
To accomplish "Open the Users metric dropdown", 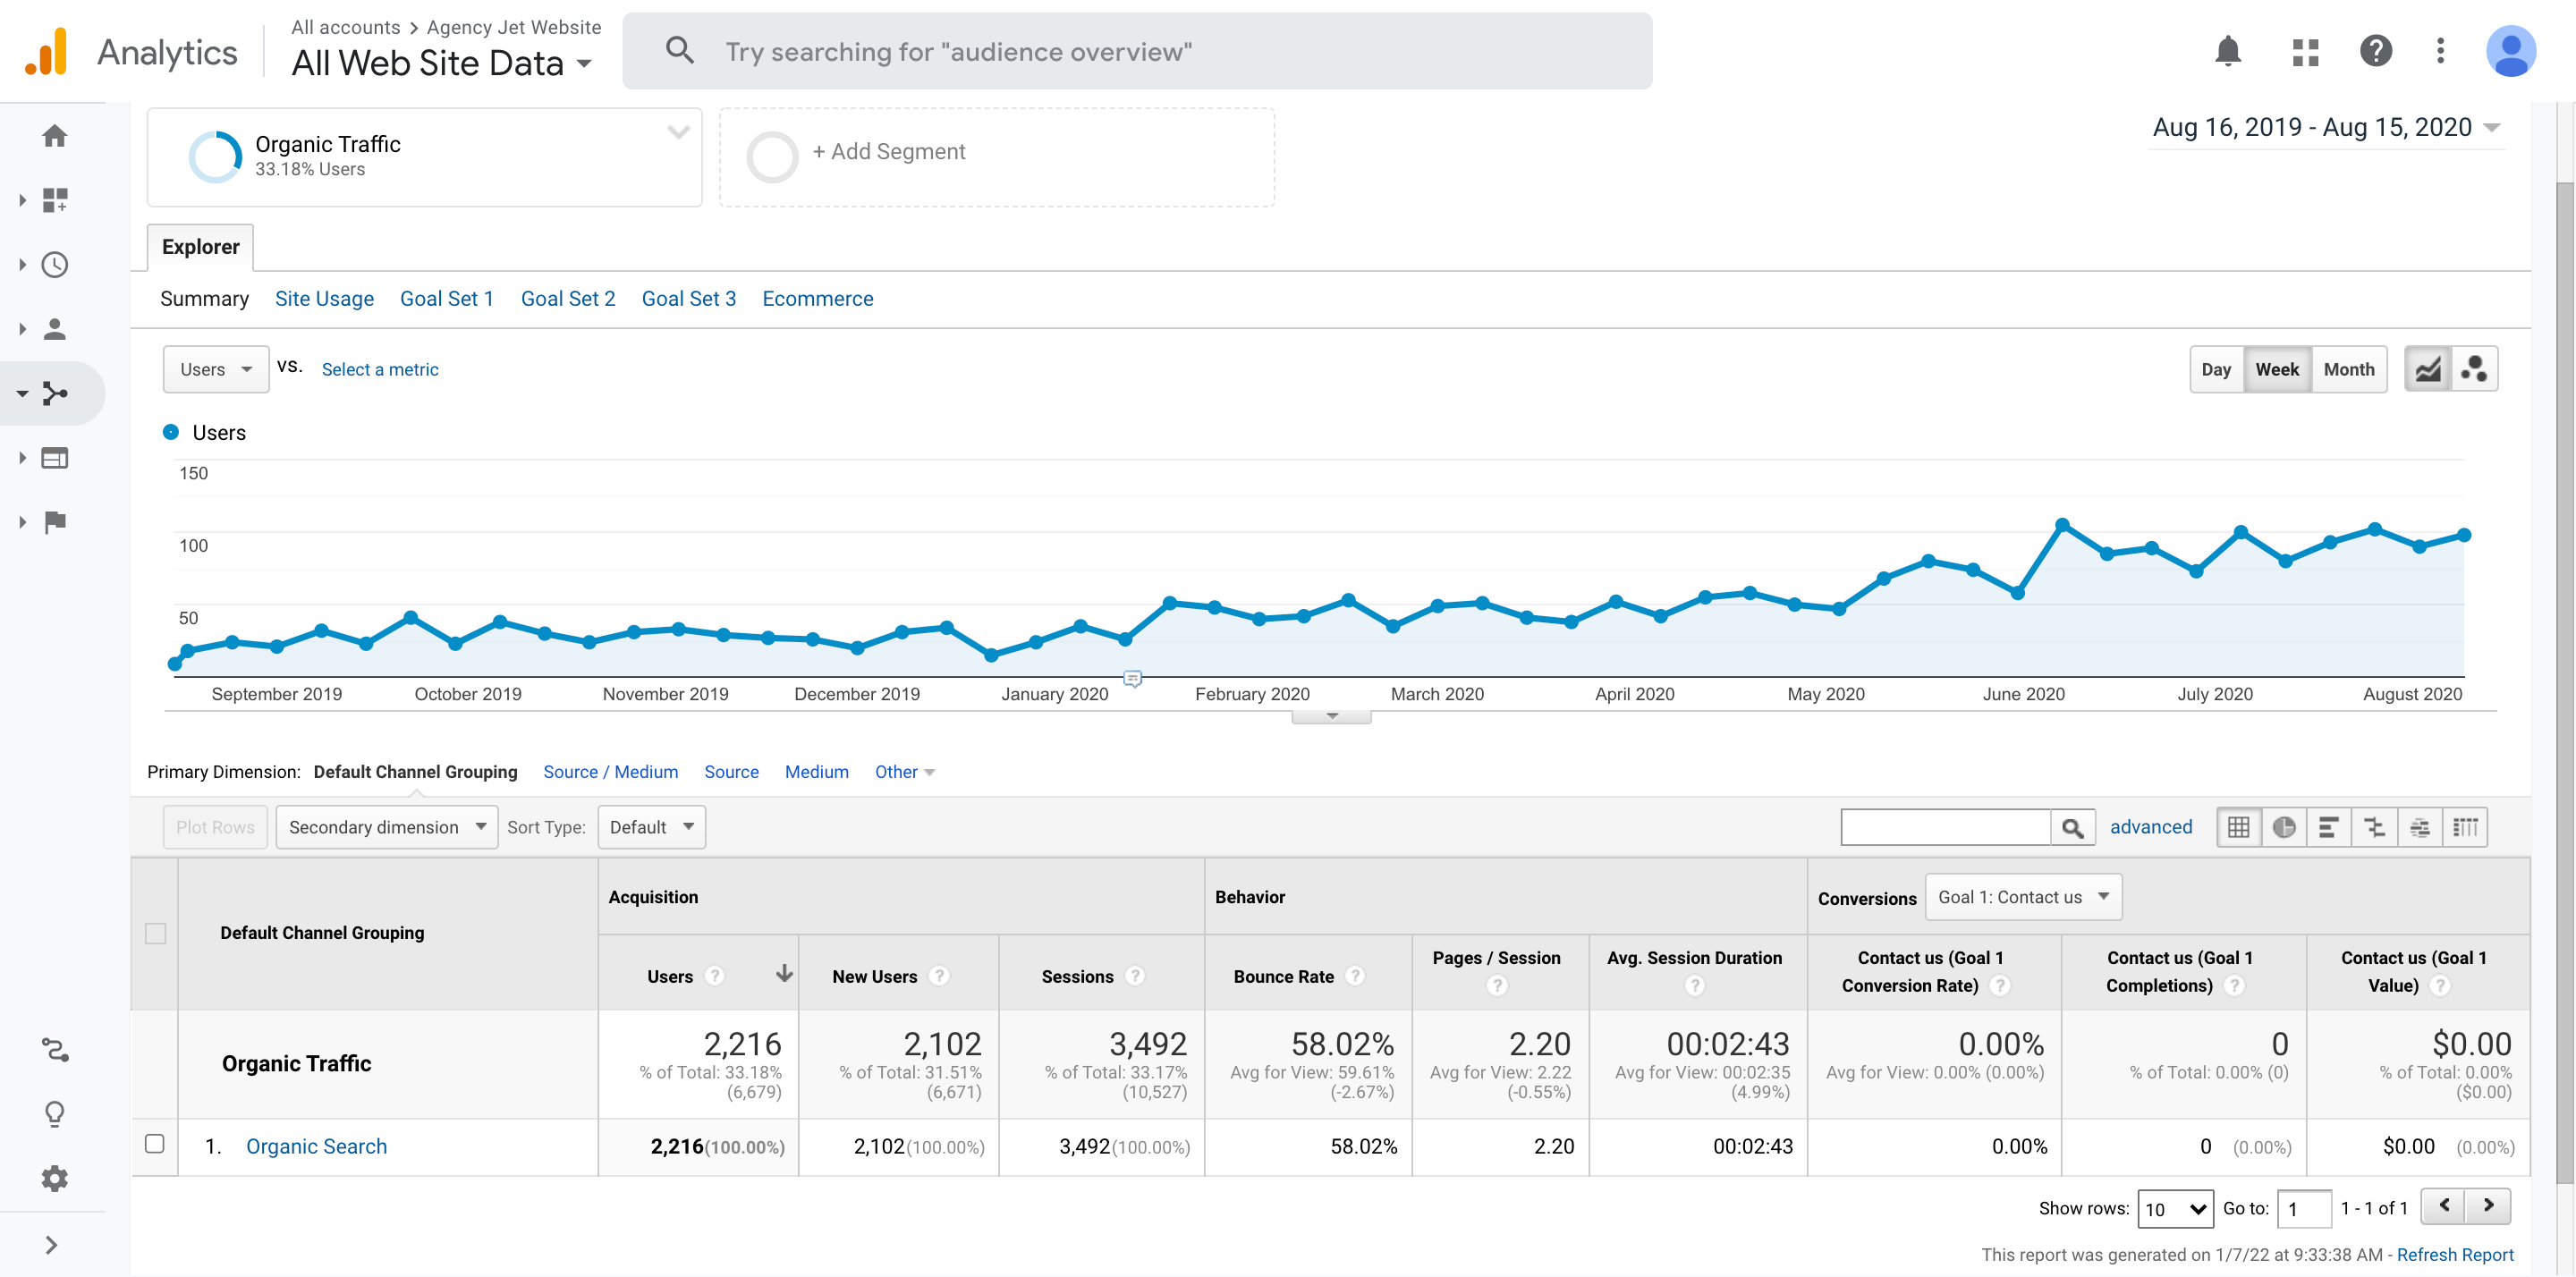I will 216,370.
